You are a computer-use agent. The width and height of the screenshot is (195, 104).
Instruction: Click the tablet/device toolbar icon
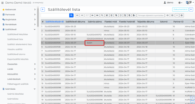(121, 15)
